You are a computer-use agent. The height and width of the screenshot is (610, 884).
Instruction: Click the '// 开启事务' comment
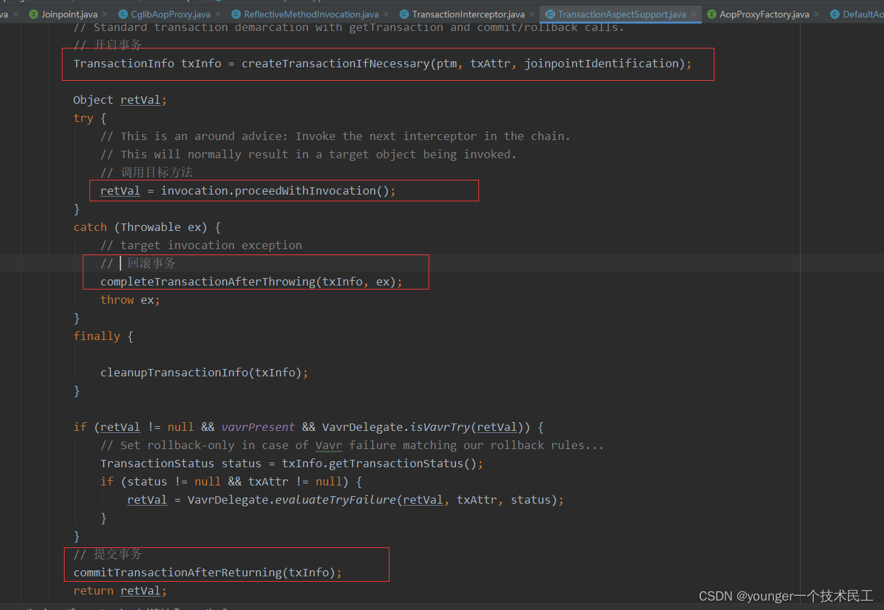point(108,45)
